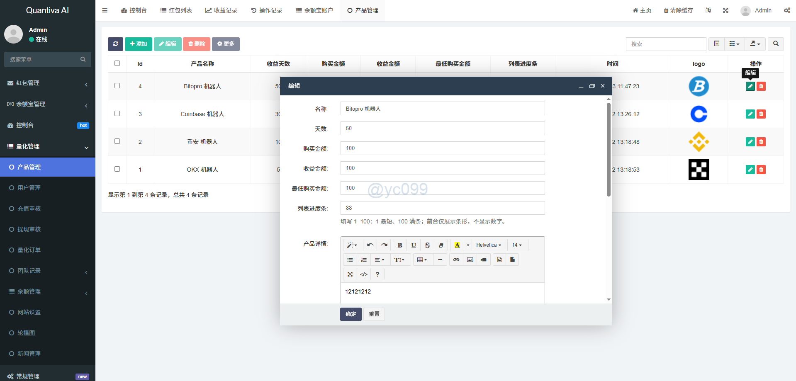Image resolution: width=796 pixels, height=381 pixels.
Task: Open code view in the editor
Action: point(364,274)
